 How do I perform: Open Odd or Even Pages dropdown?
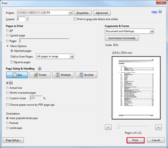(55, 56)
